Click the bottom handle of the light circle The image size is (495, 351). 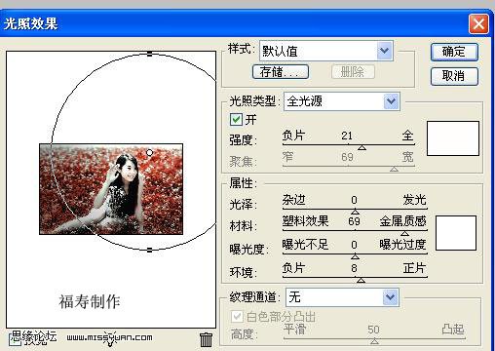(x=149, y=250)
